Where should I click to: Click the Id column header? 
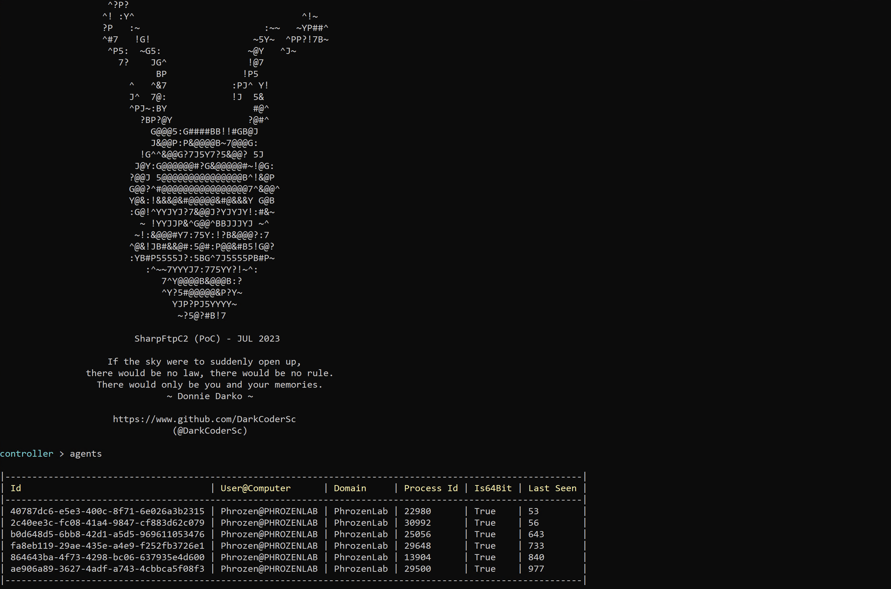(x=16, y=488)
